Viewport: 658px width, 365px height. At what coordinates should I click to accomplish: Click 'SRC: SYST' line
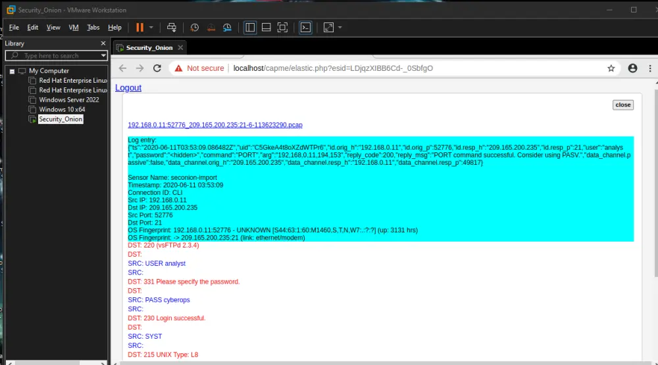(145, 336)
